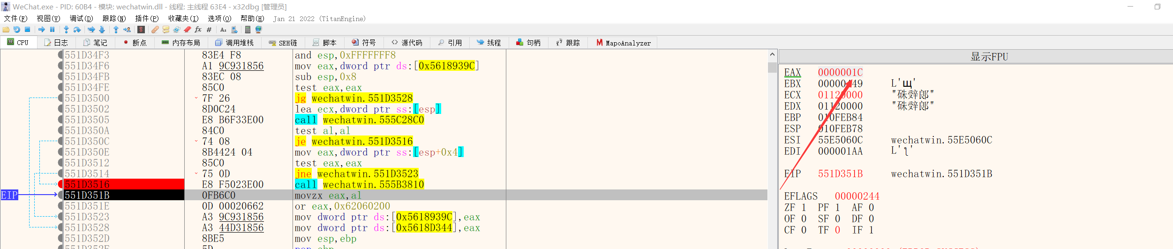Click the EFLAGS value 00000244
Viewport: 1173px width, 249px height.
tap(857, 196)
